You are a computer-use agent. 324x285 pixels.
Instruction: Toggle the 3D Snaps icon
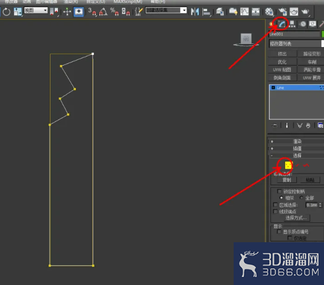pos(92,11)
